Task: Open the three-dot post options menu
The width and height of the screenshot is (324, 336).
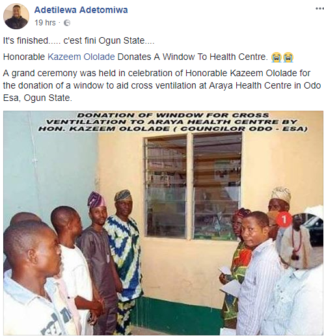Action: (319, 8)
